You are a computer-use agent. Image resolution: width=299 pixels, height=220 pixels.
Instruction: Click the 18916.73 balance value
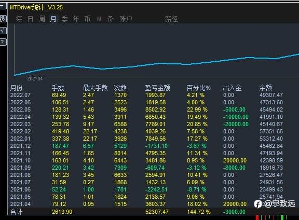[x=271, y=168]
